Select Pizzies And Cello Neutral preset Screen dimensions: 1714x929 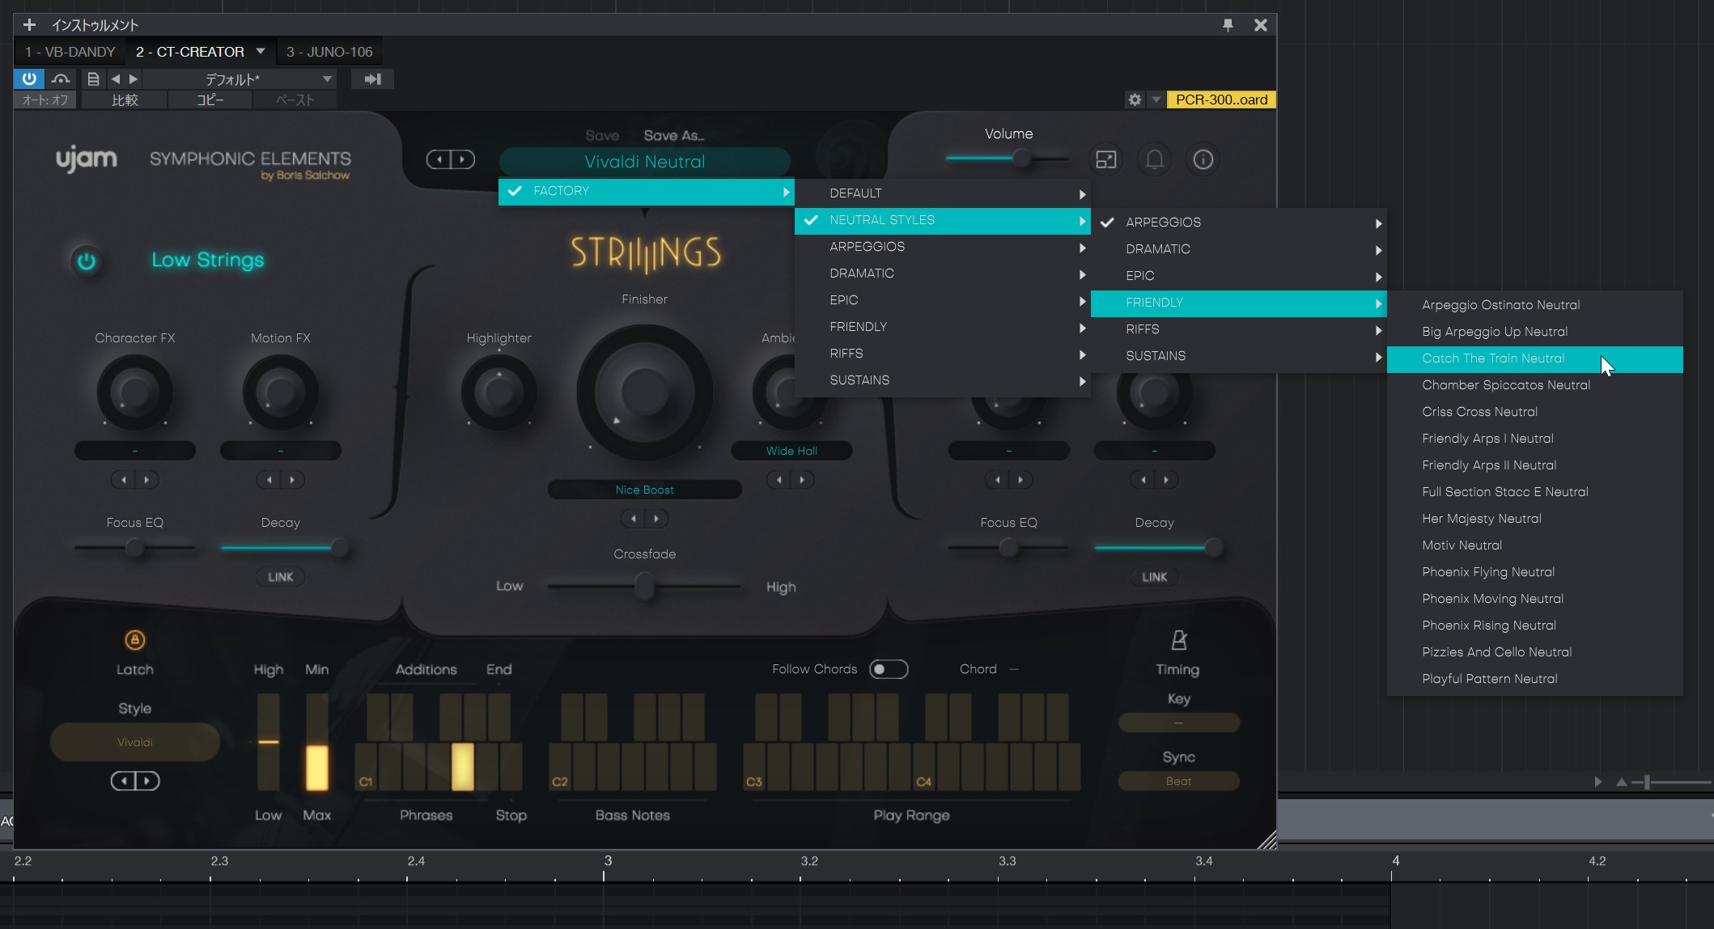tap(1535, 652)
